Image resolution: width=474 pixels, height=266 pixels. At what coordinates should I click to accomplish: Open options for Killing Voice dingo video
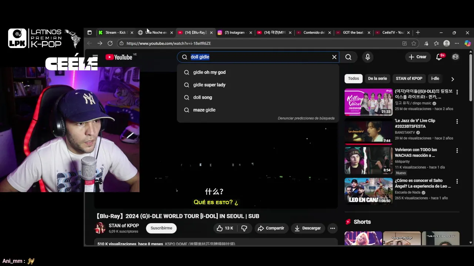(457, 92)
